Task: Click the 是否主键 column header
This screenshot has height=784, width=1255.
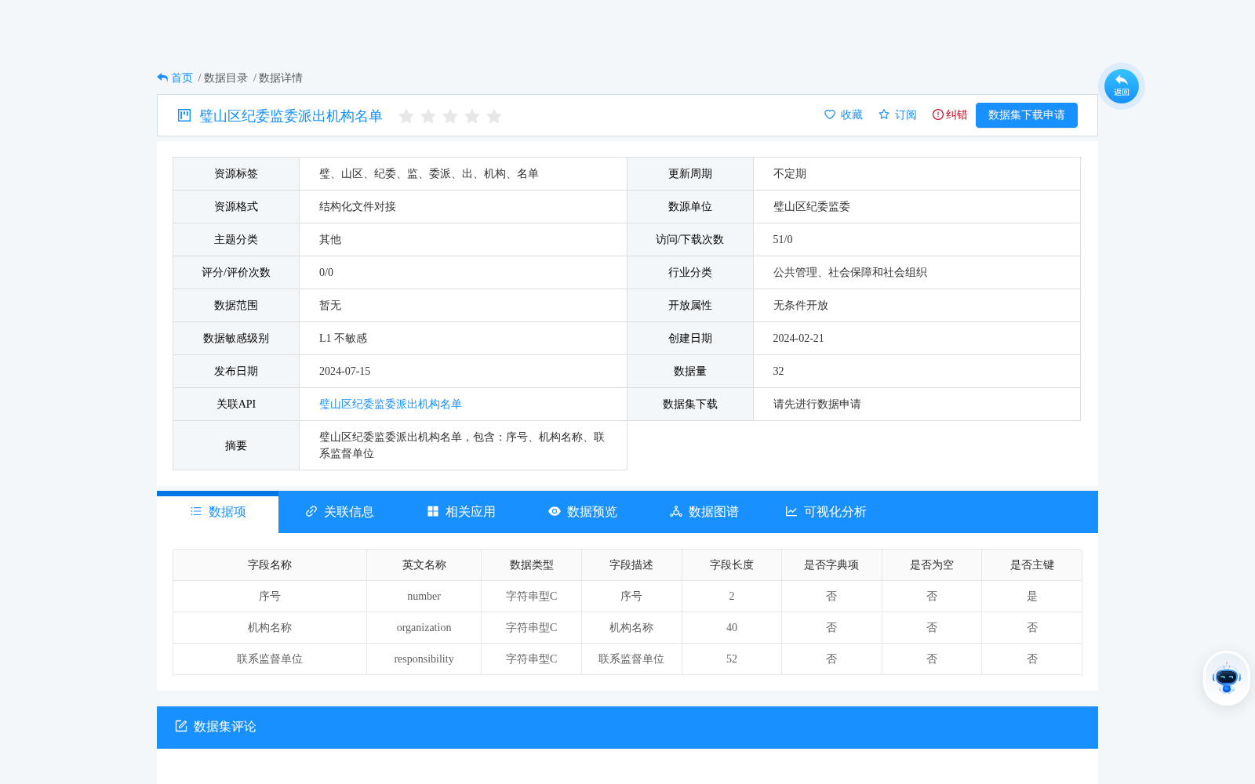Action: pos(1032,564)
